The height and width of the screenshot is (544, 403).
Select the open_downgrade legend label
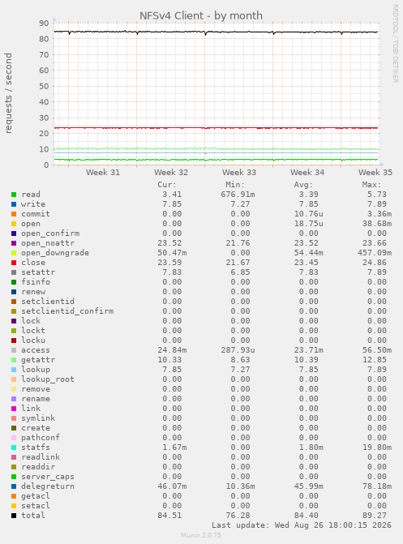click(x=55, y=253)
